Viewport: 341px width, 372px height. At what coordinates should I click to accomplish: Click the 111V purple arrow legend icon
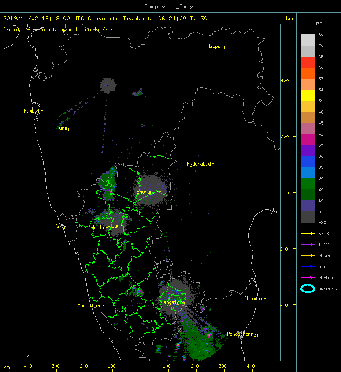[x=308, y=245]
